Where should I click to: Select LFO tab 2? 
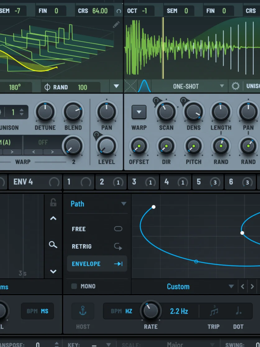point(111,182)
